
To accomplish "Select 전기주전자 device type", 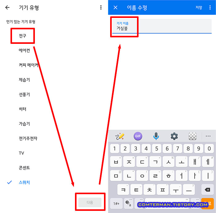I will tap(28, 138).
